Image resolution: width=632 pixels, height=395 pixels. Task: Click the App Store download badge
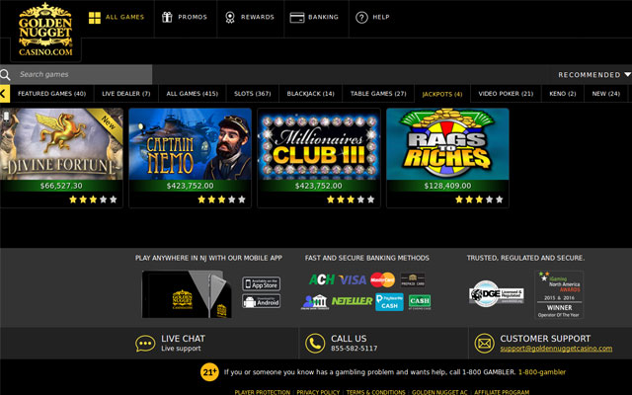click(x=261, y=283)
